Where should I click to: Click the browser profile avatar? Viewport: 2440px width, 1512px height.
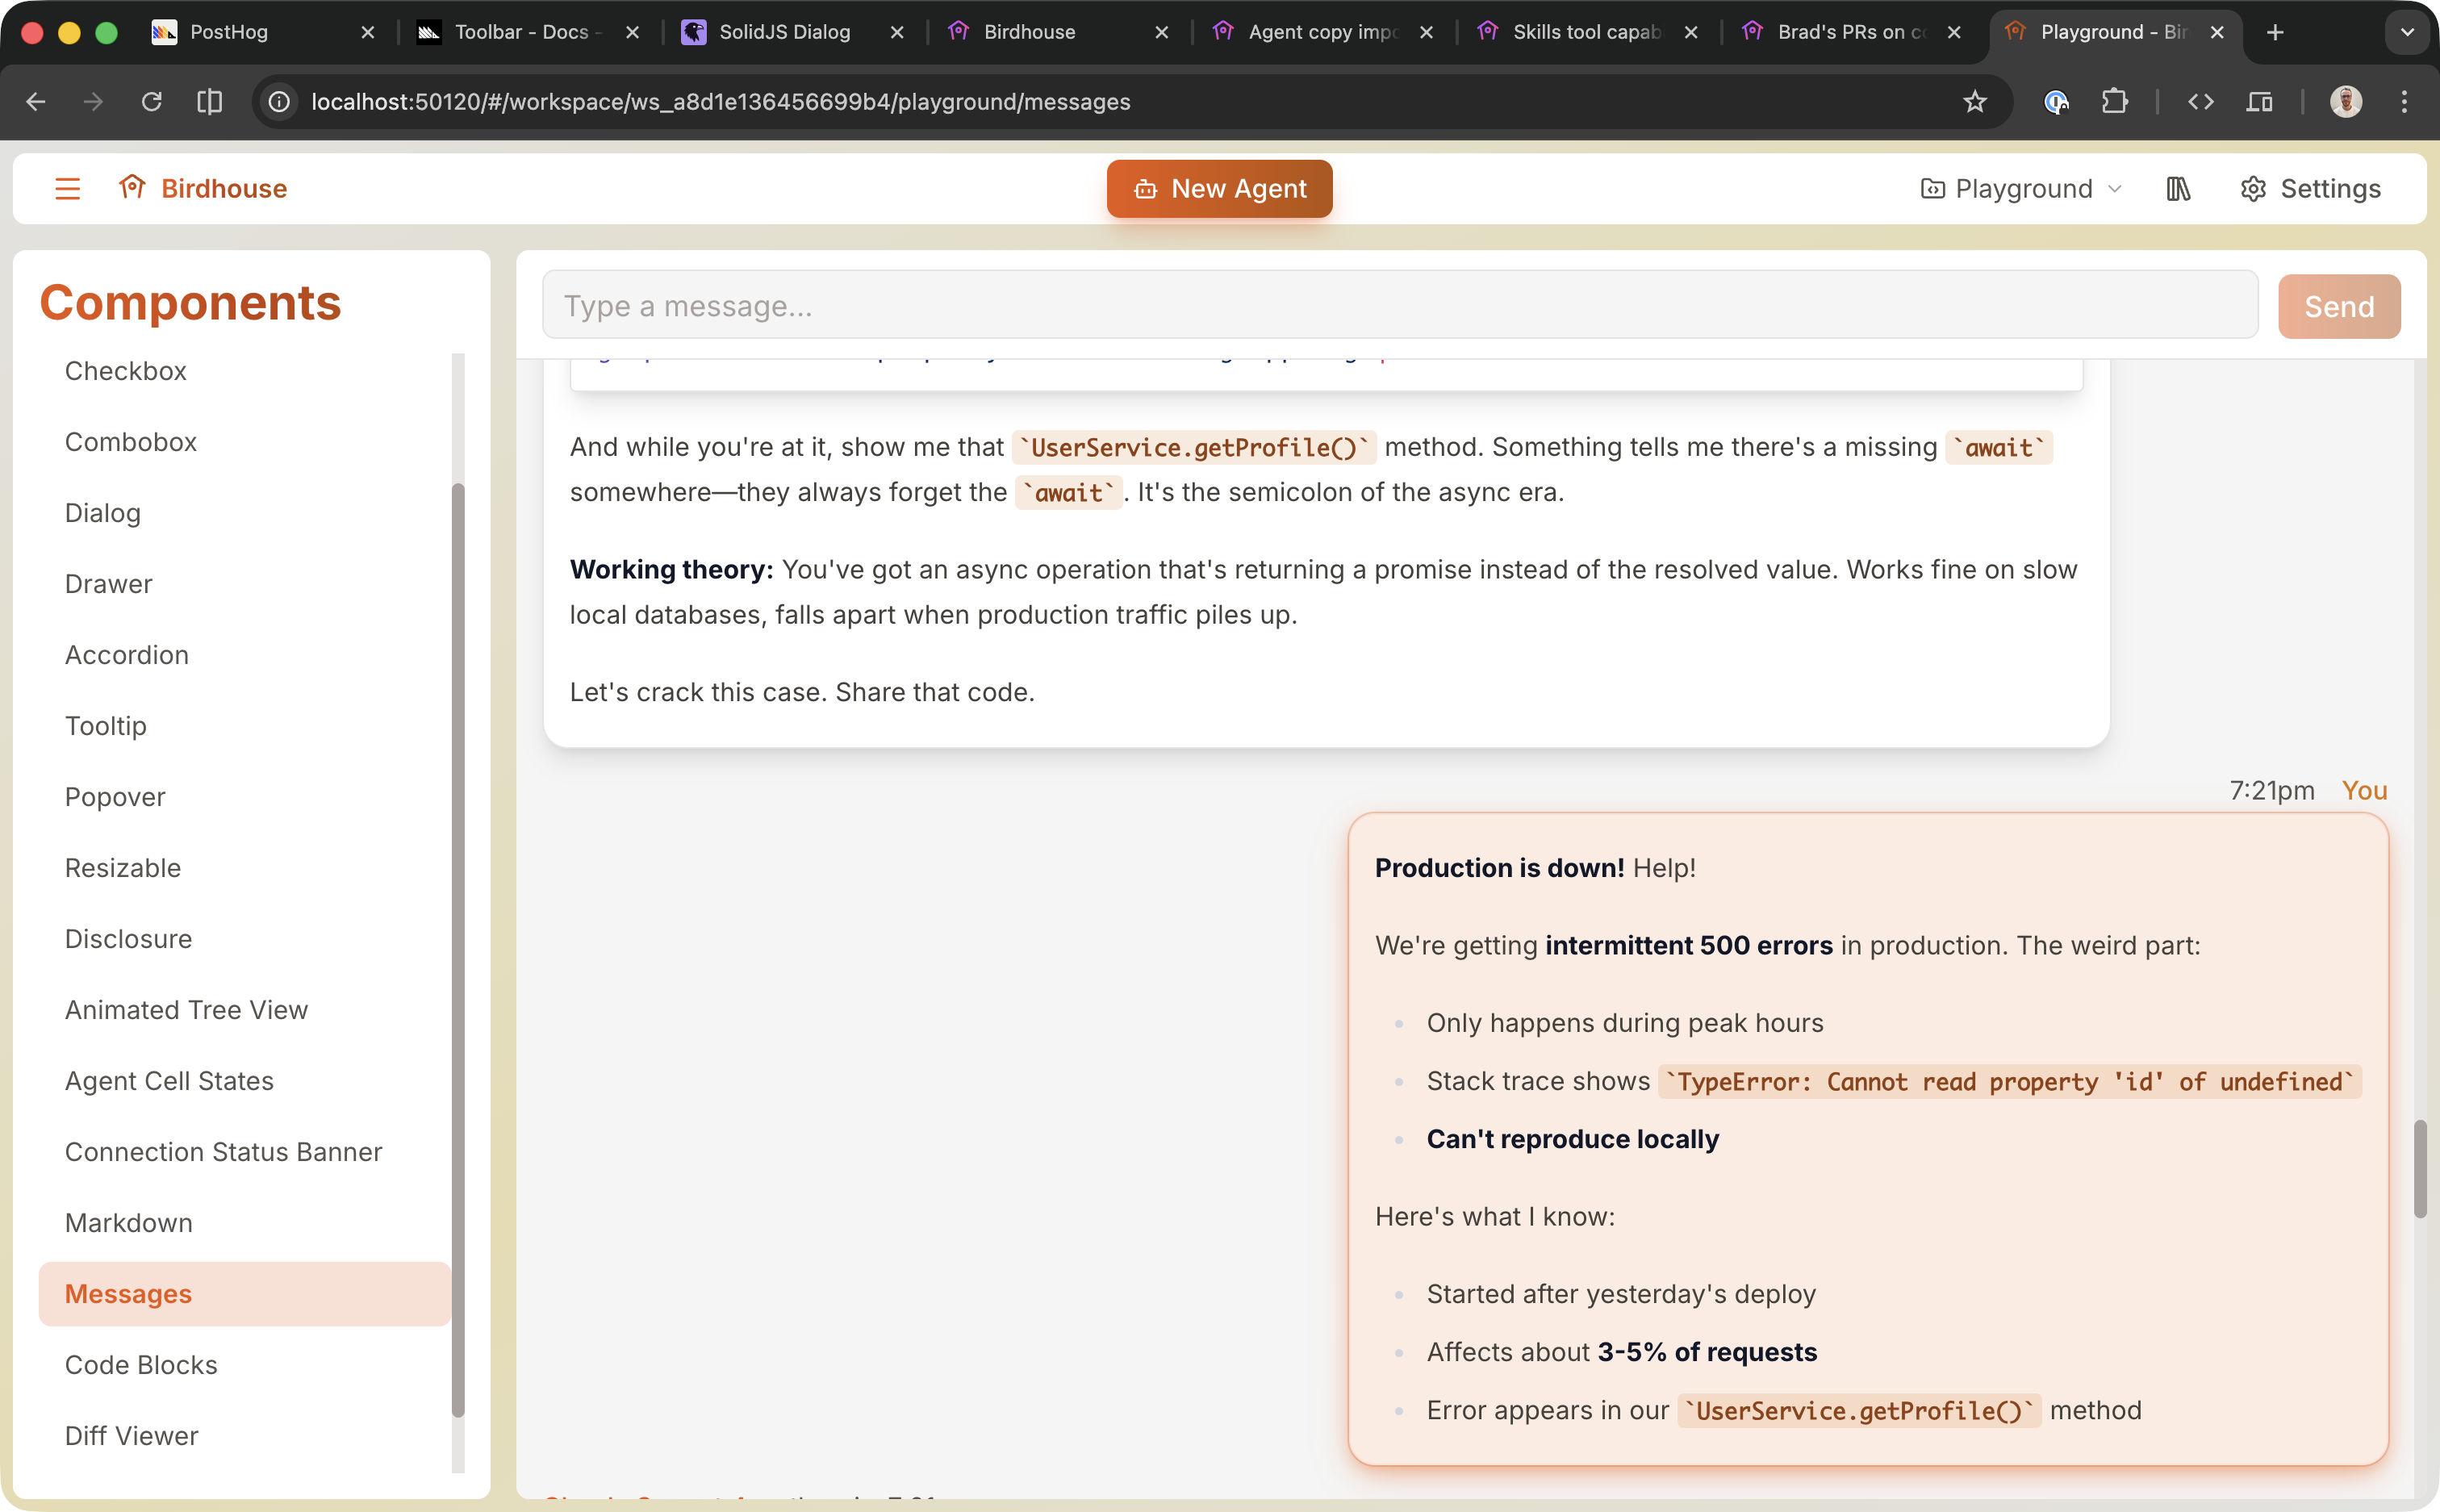click(2345, 101)
